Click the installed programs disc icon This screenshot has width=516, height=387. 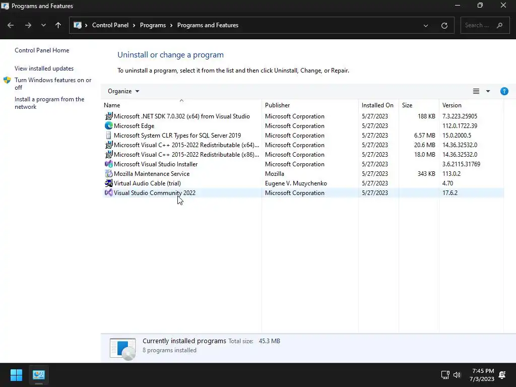[122, 349]
